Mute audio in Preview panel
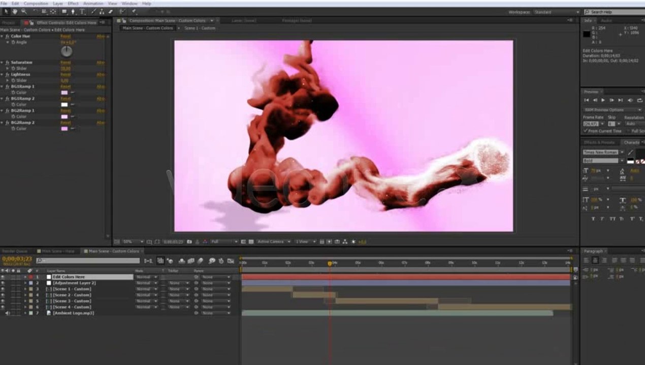The height and width of the screenshot is (365, 645). (630, 100)
